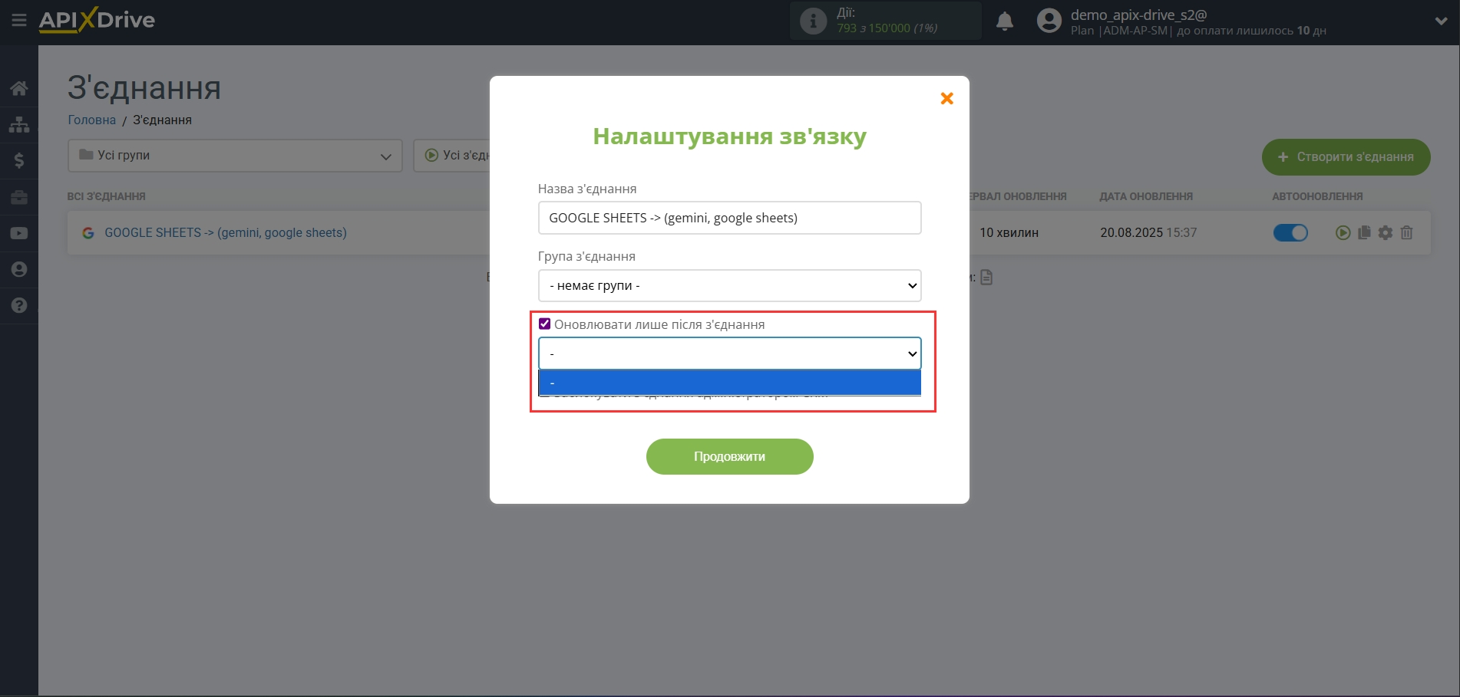Click the date 20.08.2025 15:37
The image size is (1460, 697).
click(1148, 232)
